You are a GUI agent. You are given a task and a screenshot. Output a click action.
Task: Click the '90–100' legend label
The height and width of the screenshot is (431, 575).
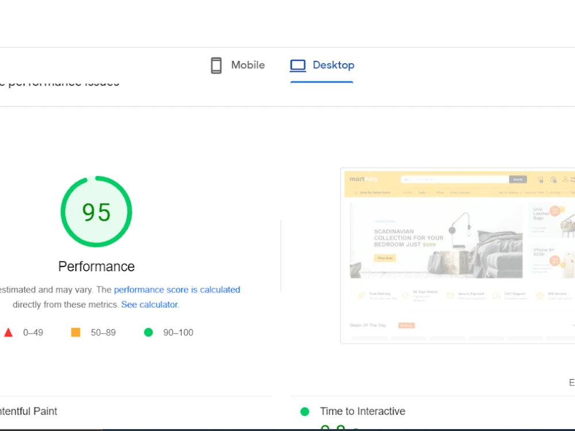coord(178,332)
